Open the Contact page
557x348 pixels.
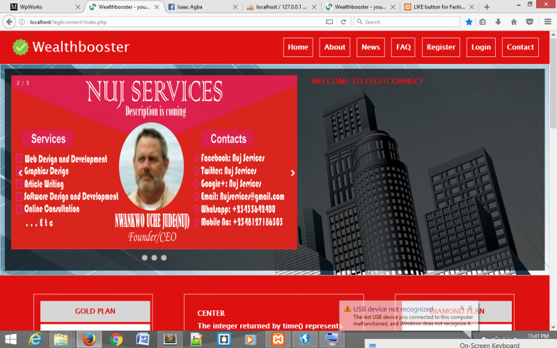520,47
